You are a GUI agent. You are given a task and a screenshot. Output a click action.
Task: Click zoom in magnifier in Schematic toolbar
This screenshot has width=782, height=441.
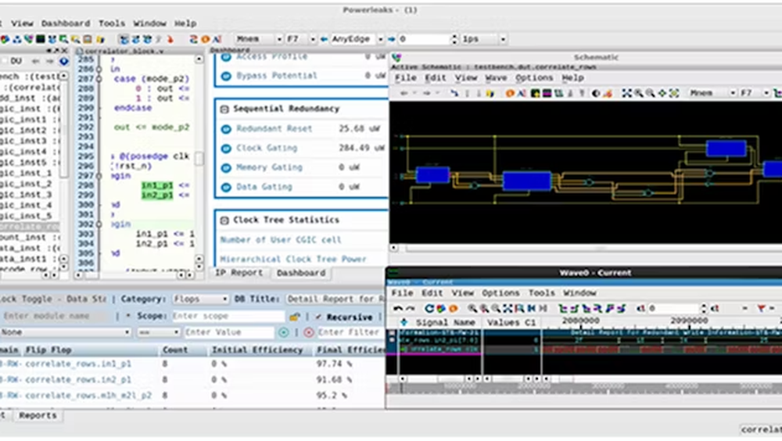coord(638,93)
